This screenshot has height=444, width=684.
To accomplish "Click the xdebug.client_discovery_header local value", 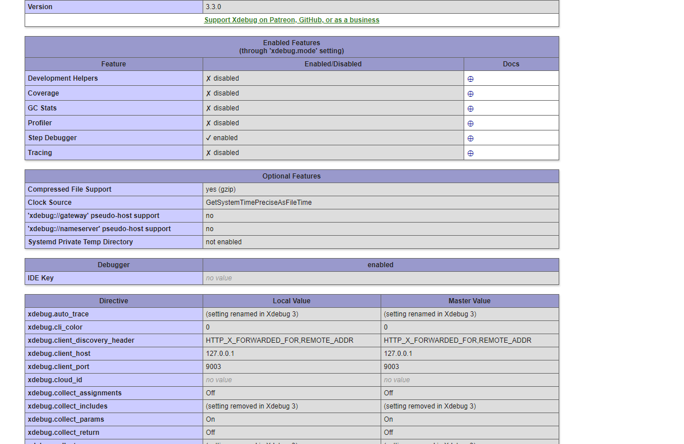I will 279,340.
